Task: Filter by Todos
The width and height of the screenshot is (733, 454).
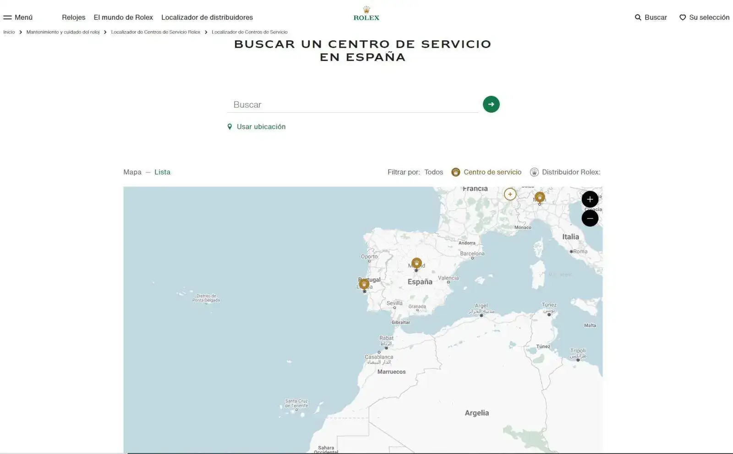Action: pyautogui.click(x=433, y=172)
